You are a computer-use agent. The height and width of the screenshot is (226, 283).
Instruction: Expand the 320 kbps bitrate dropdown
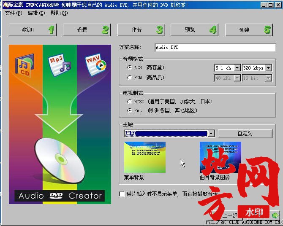(x=269, y=68)
